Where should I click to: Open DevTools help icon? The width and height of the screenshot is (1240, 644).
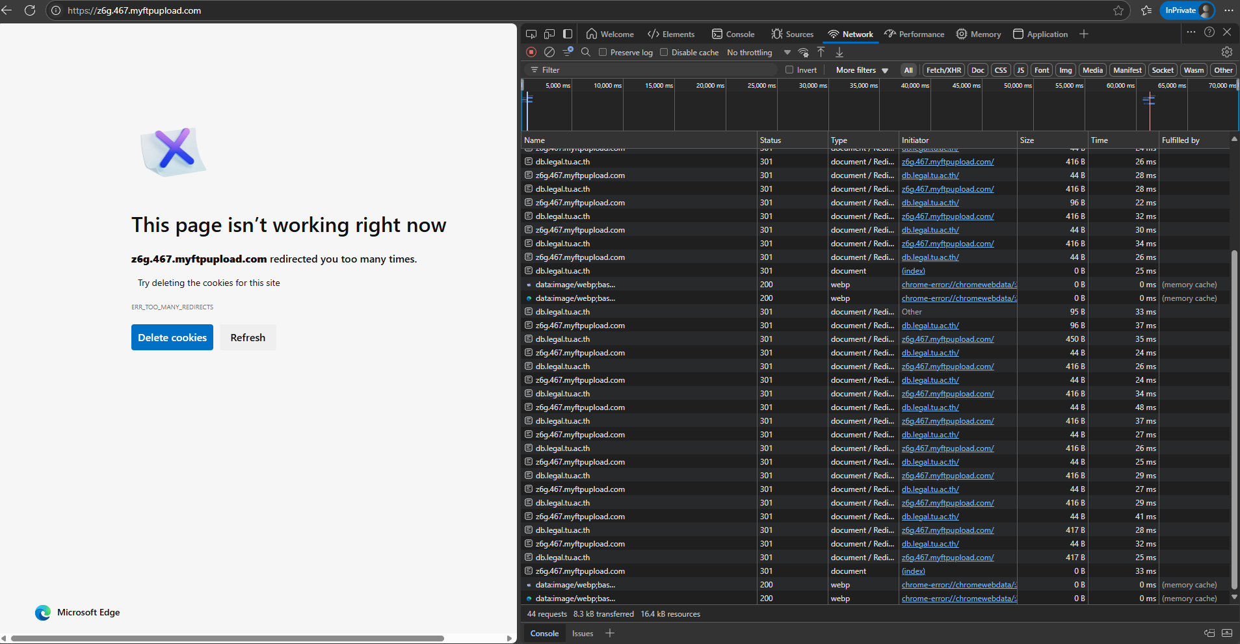coord(1209,32)
